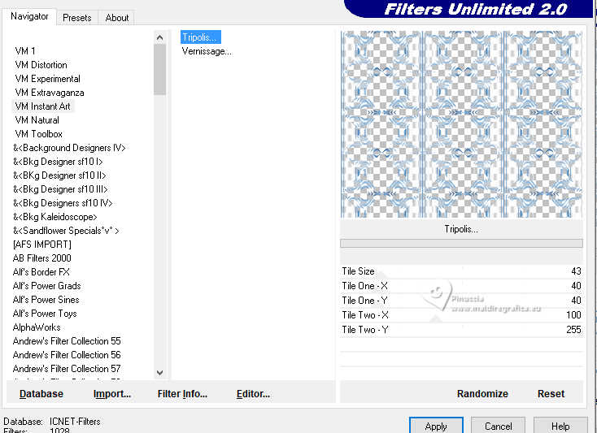Screen dimensions: 597x433
Task: Select VM Extravaganza category
Action: point(50,93)
